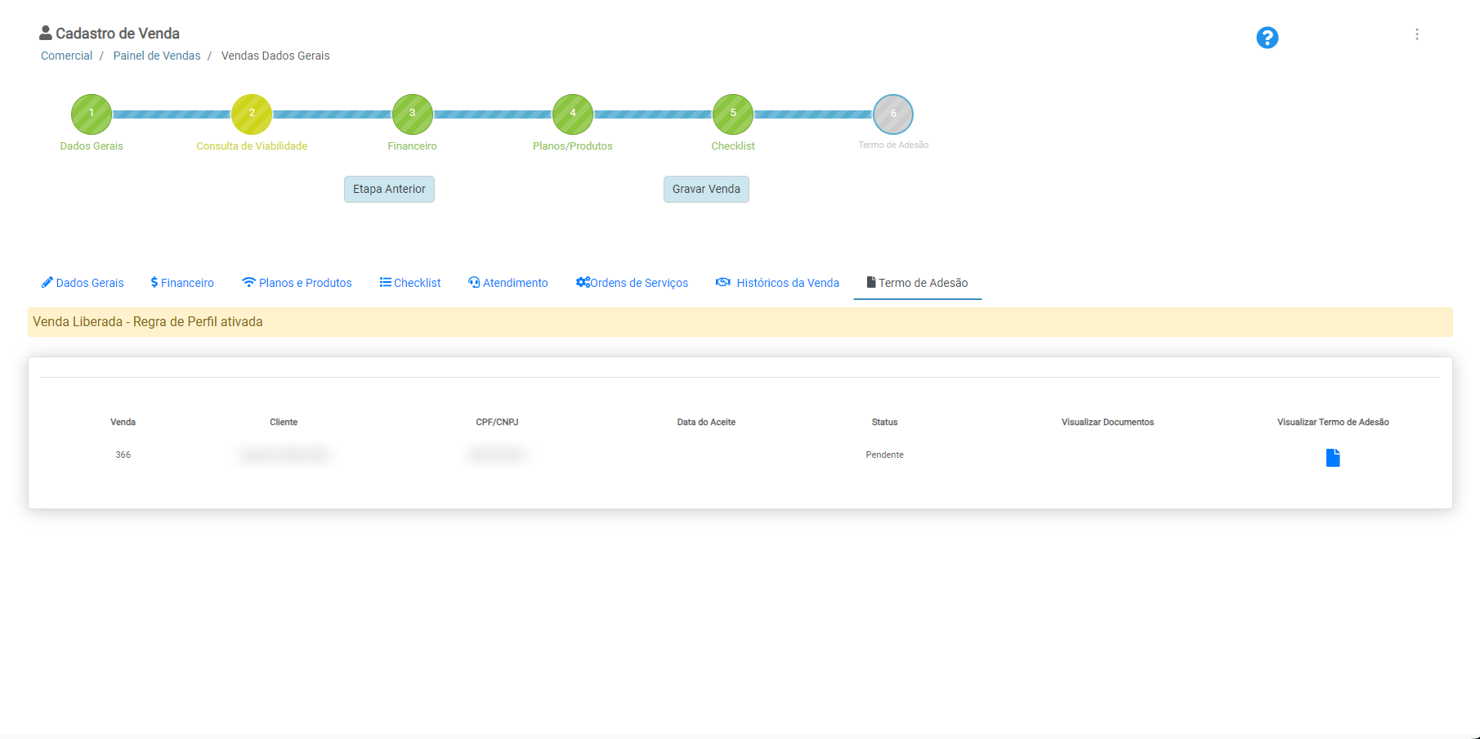The height and width of the screenshot is (739, 1480).
Task: Open the Ordens de Serviços tab
Action: tap(632, 283)
